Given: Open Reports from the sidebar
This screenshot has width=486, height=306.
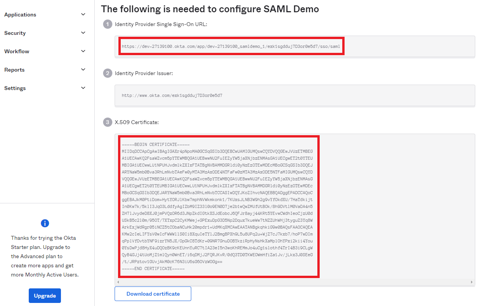Looking at the screenshot, I should [14, 69].
